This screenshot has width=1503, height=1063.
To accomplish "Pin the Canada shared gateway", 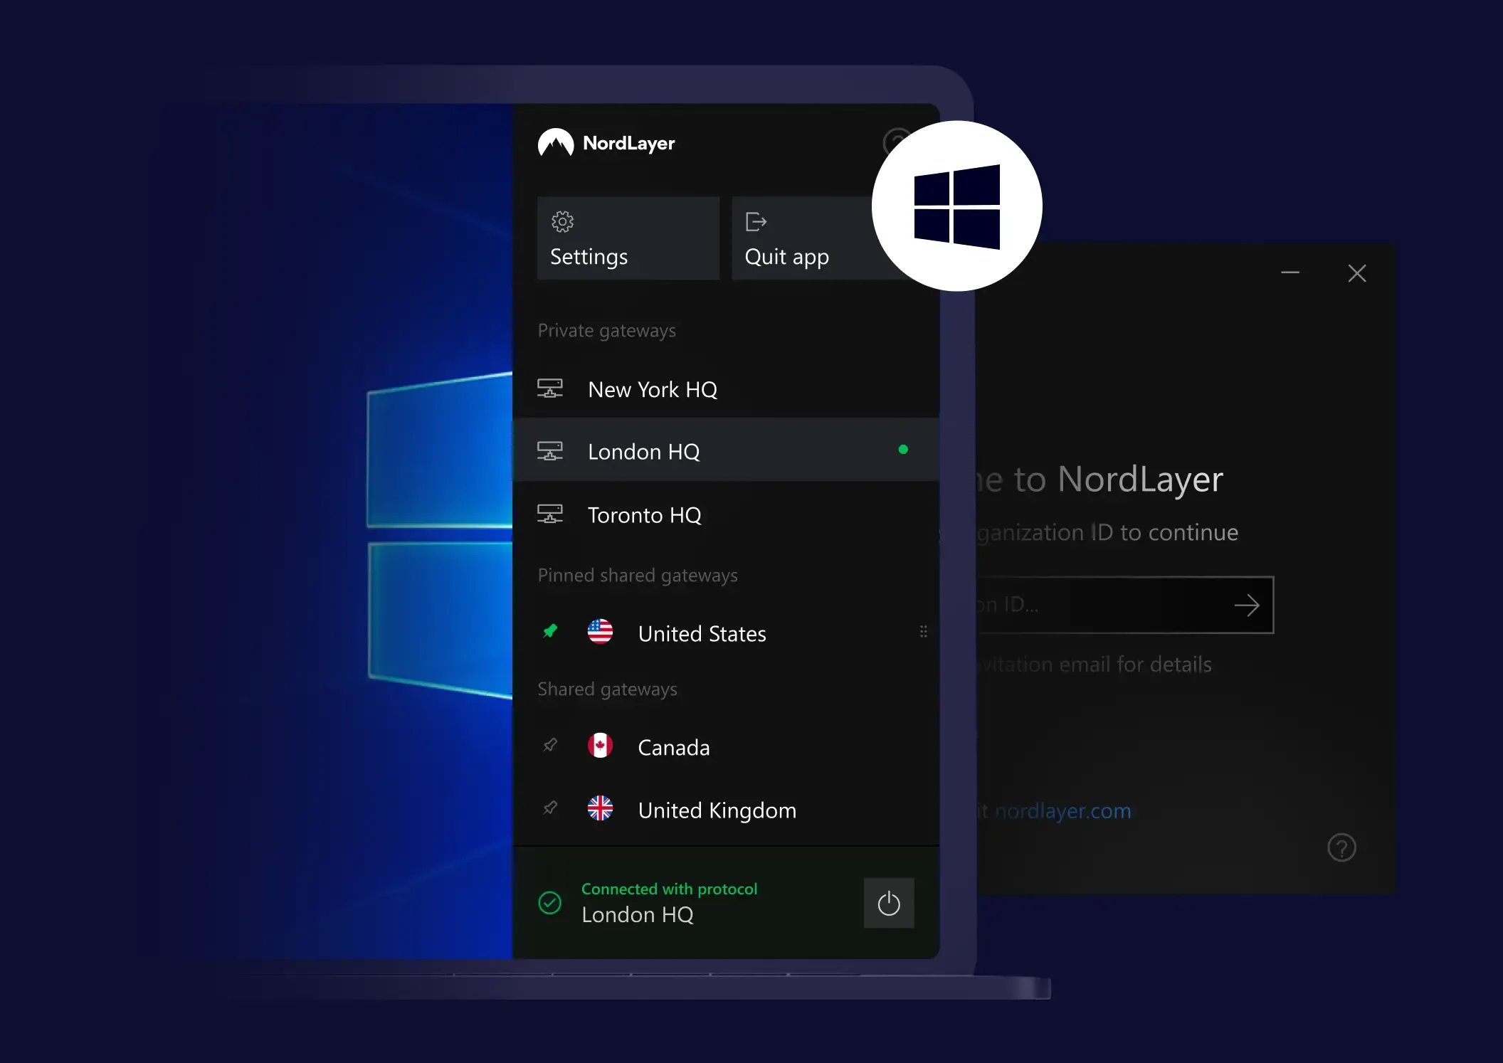I will (x=550, y=746).
